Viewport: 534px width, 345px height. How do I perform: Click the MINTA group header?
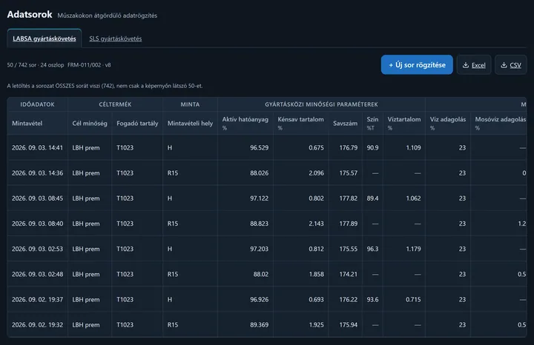[x=190, y=104]
